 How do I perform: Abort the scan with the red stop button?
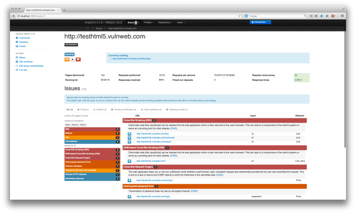click(78, 59)
